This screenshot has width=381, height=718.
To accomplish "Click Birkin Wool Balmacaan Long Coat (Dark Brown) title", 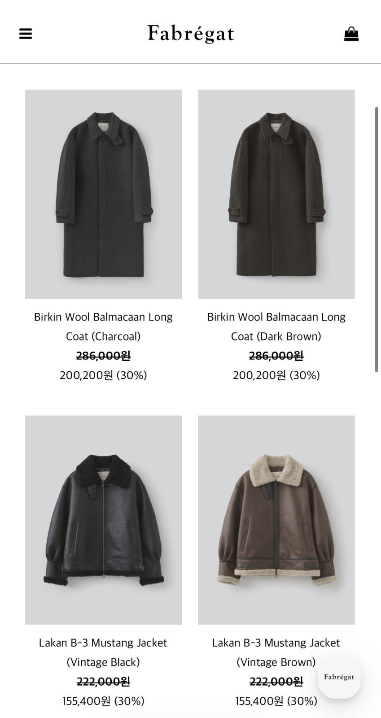I will pos(276,327).
